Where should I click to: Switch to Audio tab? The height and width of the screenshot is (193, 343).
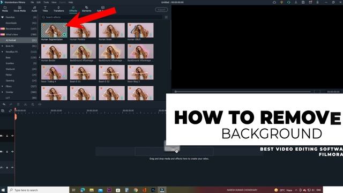34,9
